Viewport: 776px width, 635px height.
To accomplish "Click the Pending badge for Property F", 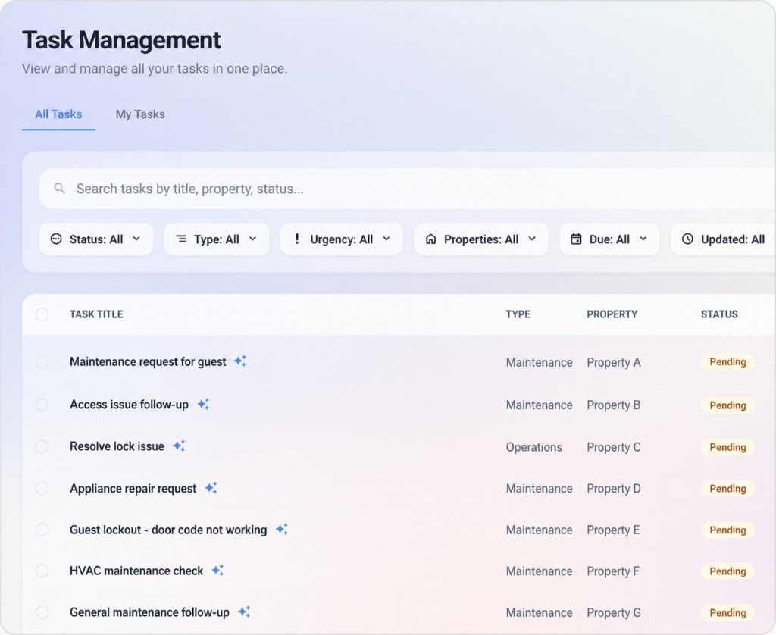I will click(x=727, y=571).
